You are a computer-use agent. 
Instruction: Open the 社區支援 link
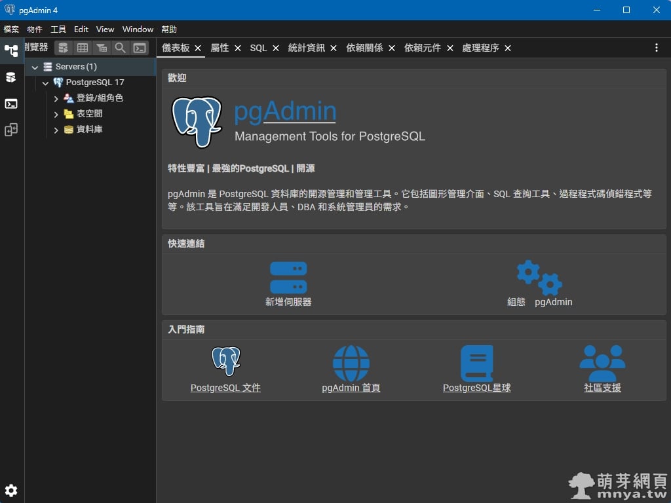[x=602, y=388]
